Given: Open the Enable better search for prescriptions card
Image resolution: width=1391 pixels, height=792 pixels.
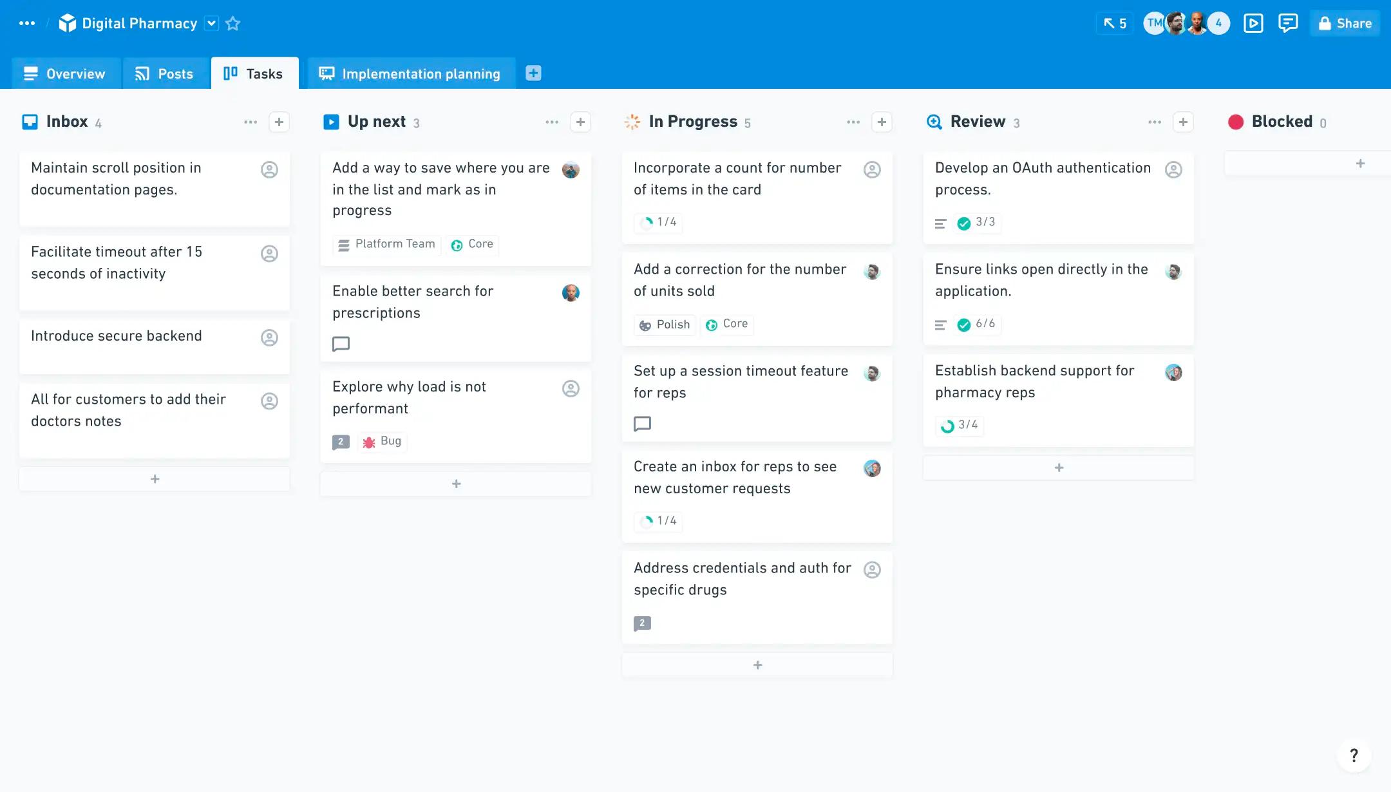Looking at the screenshot, I should click(412, 303).
